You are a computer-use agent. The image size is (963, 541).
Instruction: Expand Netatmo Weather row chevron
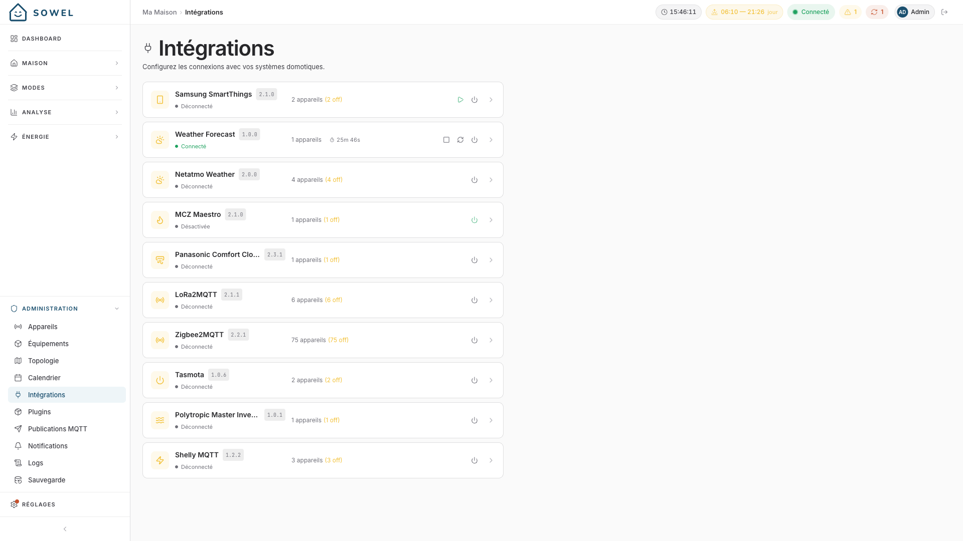(491, 180)
